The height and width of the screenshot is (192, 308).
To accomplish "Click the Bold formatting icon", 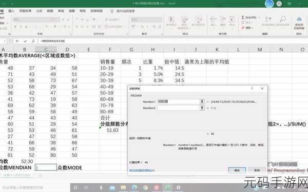I will click(15, 27).
